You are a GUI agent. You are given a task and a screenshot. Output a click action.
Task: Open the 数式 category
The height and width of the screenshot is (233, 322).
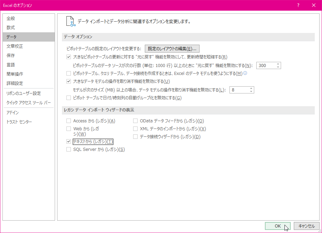click(29, 27)
